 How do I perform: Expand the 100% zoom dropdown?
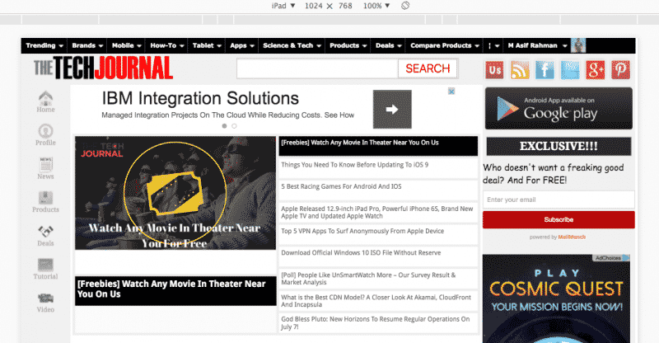coord(376,6)
